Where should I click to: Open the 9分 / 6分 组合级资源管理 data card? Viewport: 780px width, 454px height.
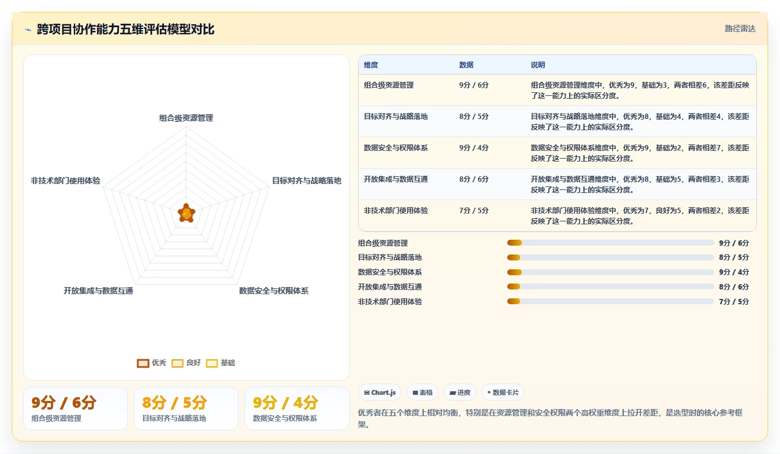tap(75, 408)
